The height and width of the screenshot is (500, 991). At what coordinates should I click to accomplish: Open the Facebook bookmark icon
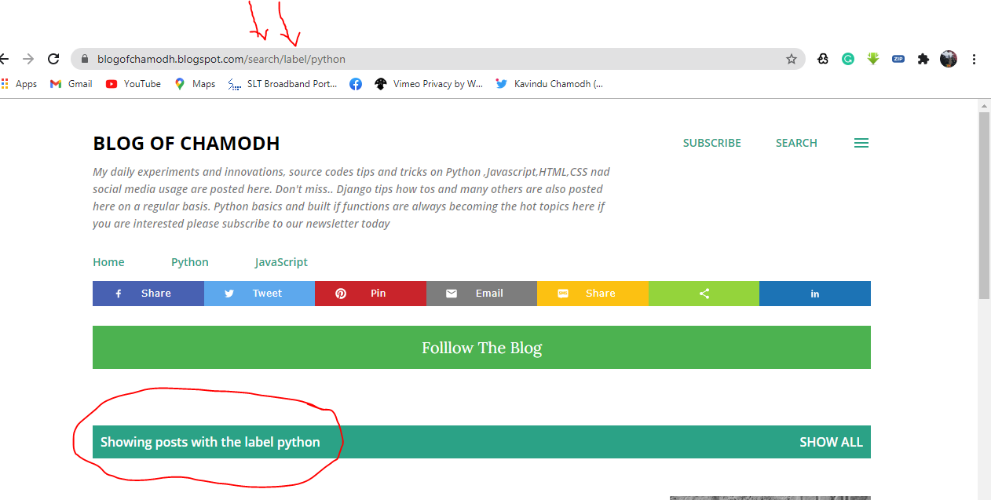356,84
